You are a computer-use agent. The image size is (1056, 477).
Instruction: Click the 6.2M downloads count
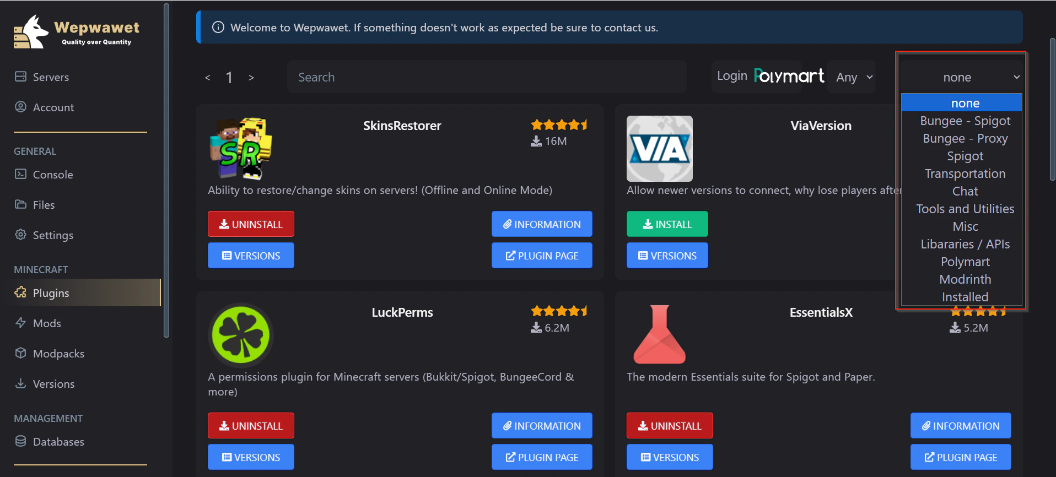(550, 328)
